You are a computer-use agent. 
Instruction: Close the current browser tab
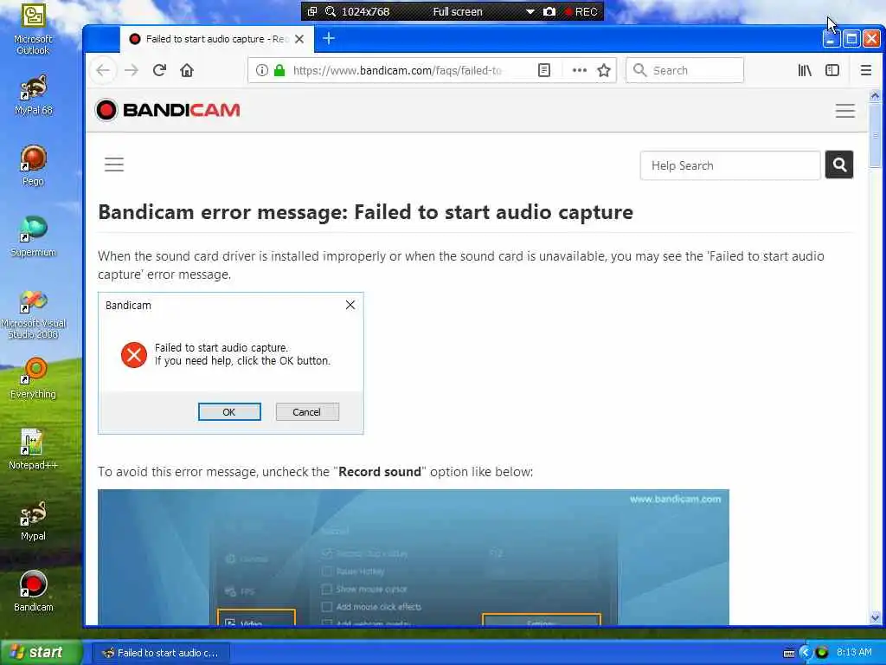point(299,39)
